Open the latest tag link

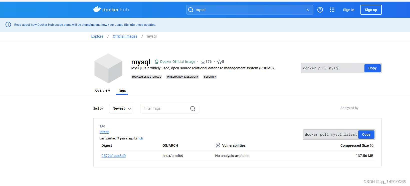(x=104, y=132)
